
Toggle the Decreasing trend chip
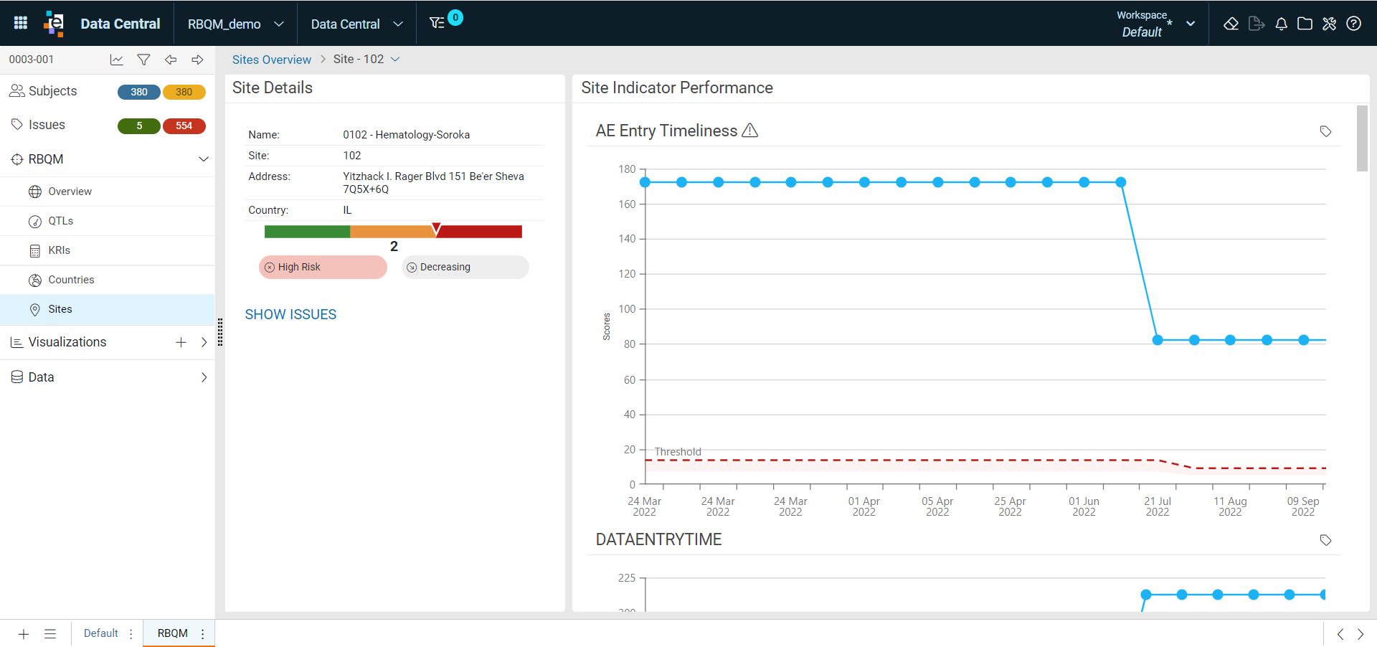(465, 267)
